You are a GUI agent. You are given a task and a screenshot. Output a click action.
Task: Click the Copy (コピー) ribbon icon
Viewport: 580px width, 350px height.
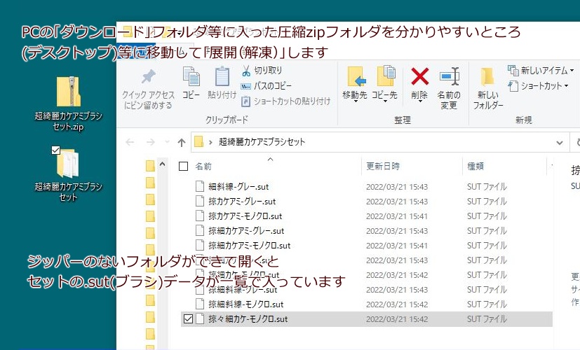click(191, 77)
